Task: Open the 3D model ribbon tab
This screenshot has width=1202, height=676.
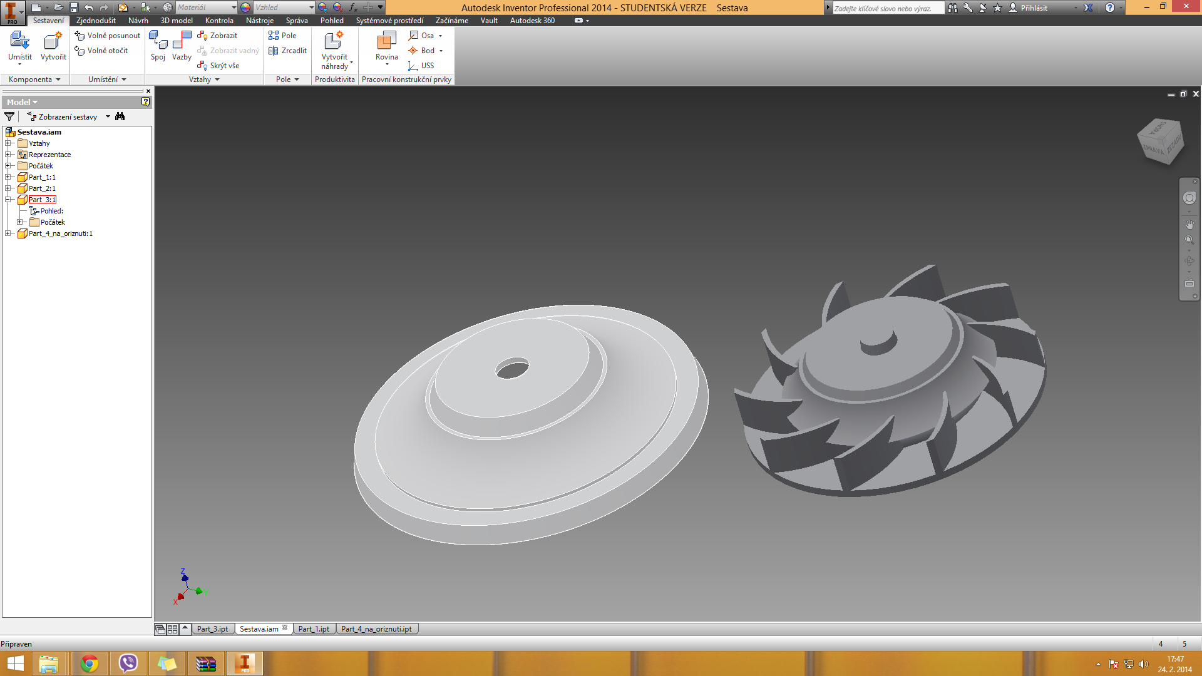Action: click(x=177, y=21)
